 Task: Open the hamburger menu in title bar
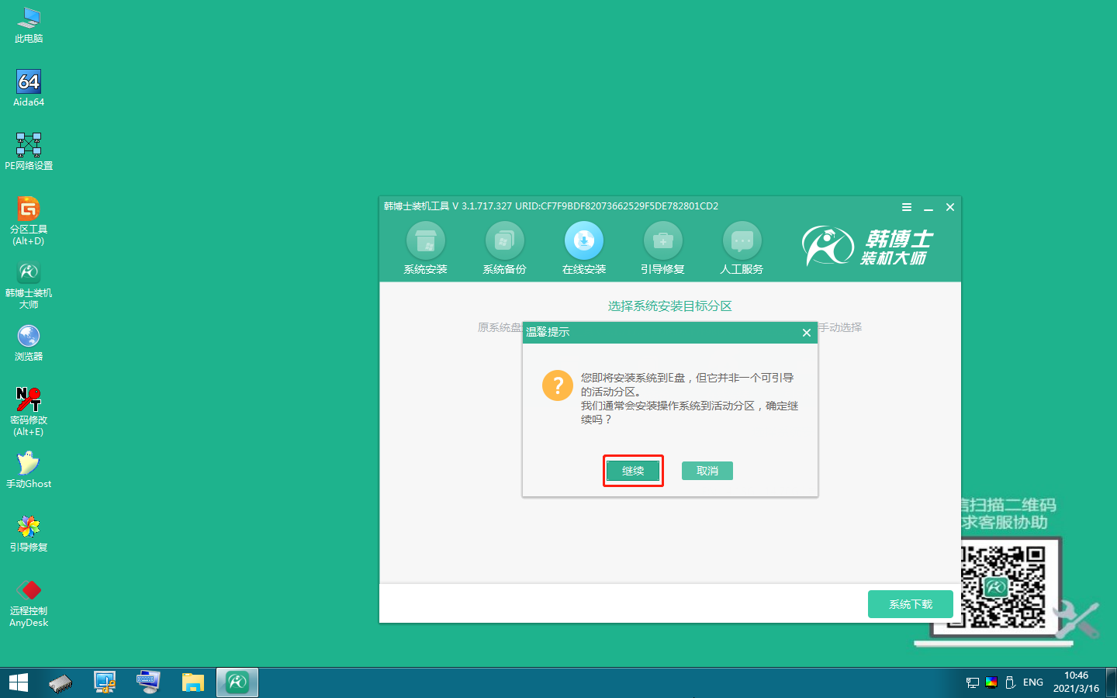click(x=906, y=207)
